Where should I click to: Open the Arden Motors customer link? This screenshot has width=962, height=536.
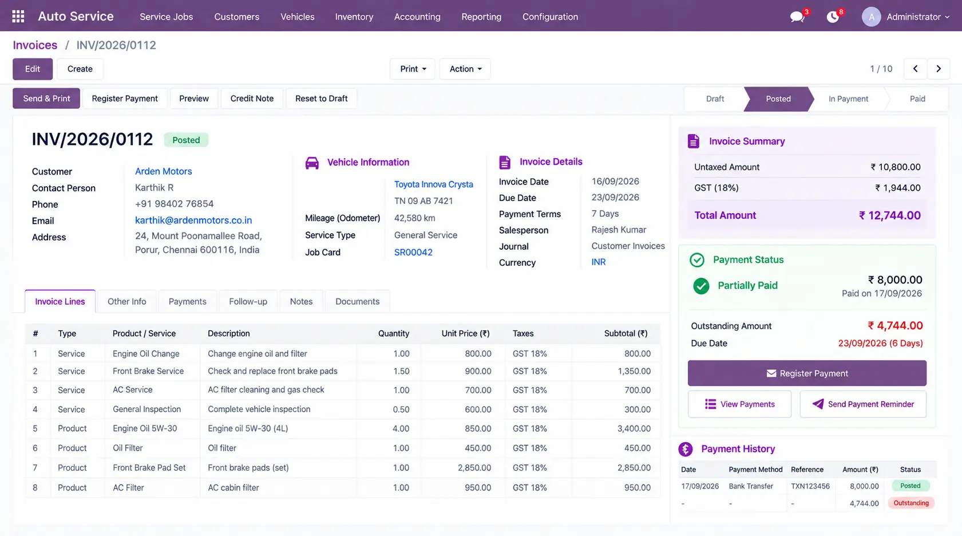[x=164, y=171]
